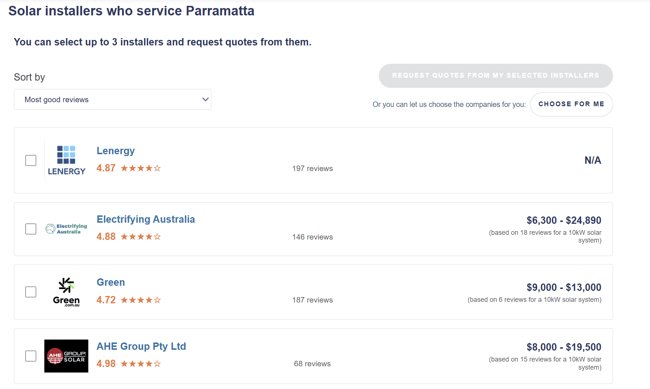650x389 pixels.
Task: Click the Choose For Me button
Action: coord(571,104)
